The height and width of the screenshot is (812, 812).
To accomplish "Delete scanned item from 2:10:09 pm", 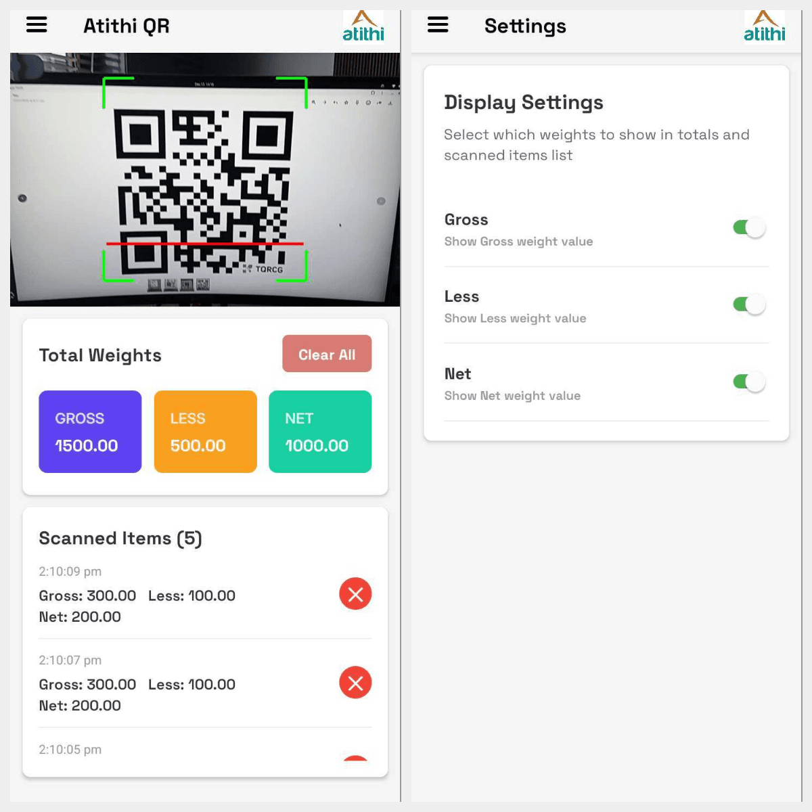I will 355,594.
